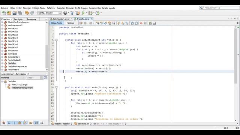Collapse the main method fold at line 20
The image size is (240, 135).
tap(57, 87)
